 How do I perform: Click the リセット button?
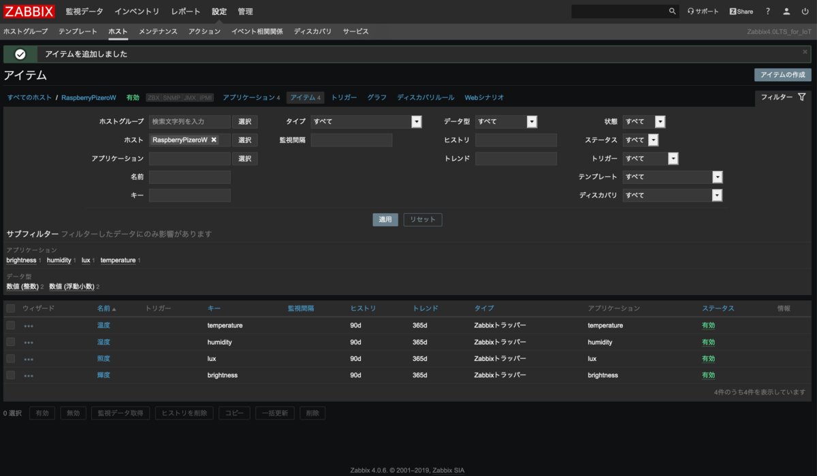click(423, 219)
